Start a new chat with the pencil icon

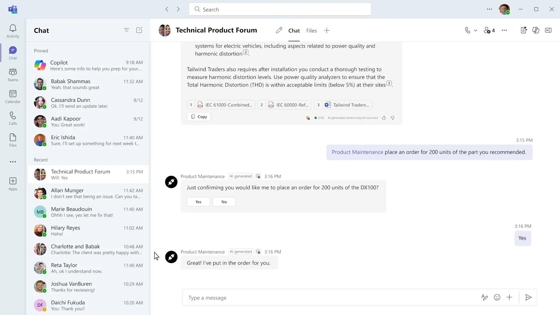click(139, 30)
